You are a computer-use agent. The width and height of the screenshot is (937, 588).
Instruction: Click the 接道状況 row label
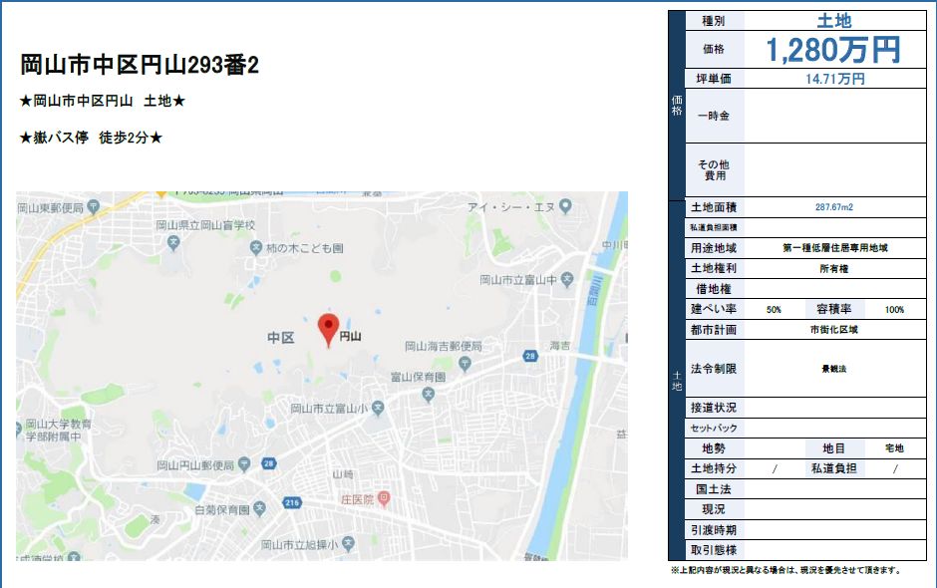tap(714, 408)
